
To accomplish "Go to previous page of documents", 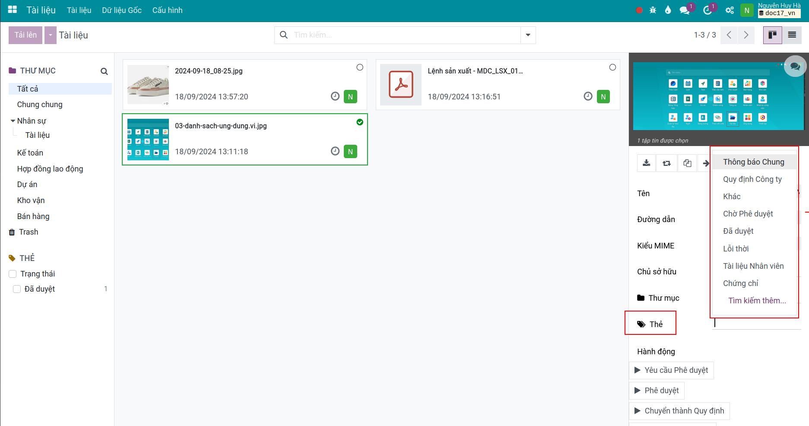I will point(729,35).
